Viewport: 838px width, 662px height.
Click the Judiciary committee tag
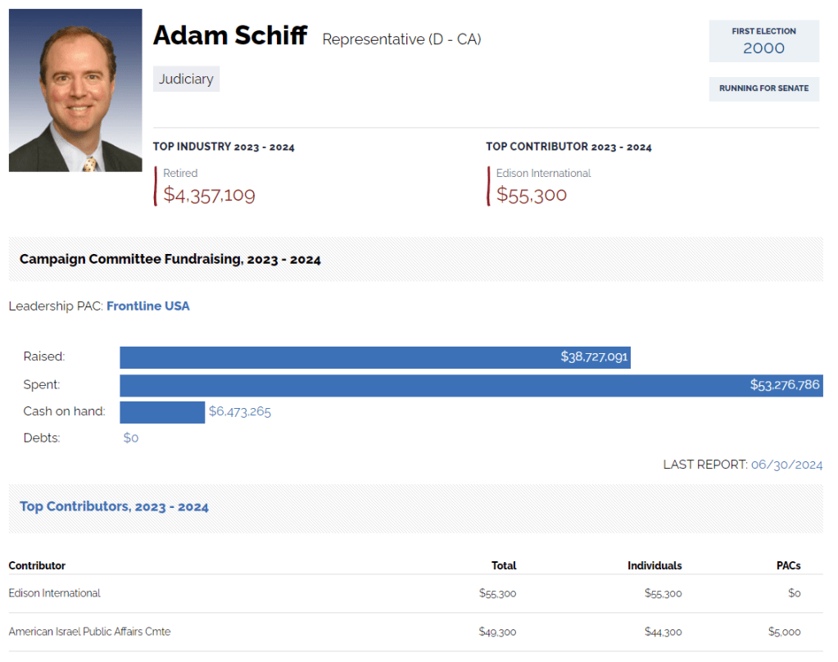click(187, 79)
